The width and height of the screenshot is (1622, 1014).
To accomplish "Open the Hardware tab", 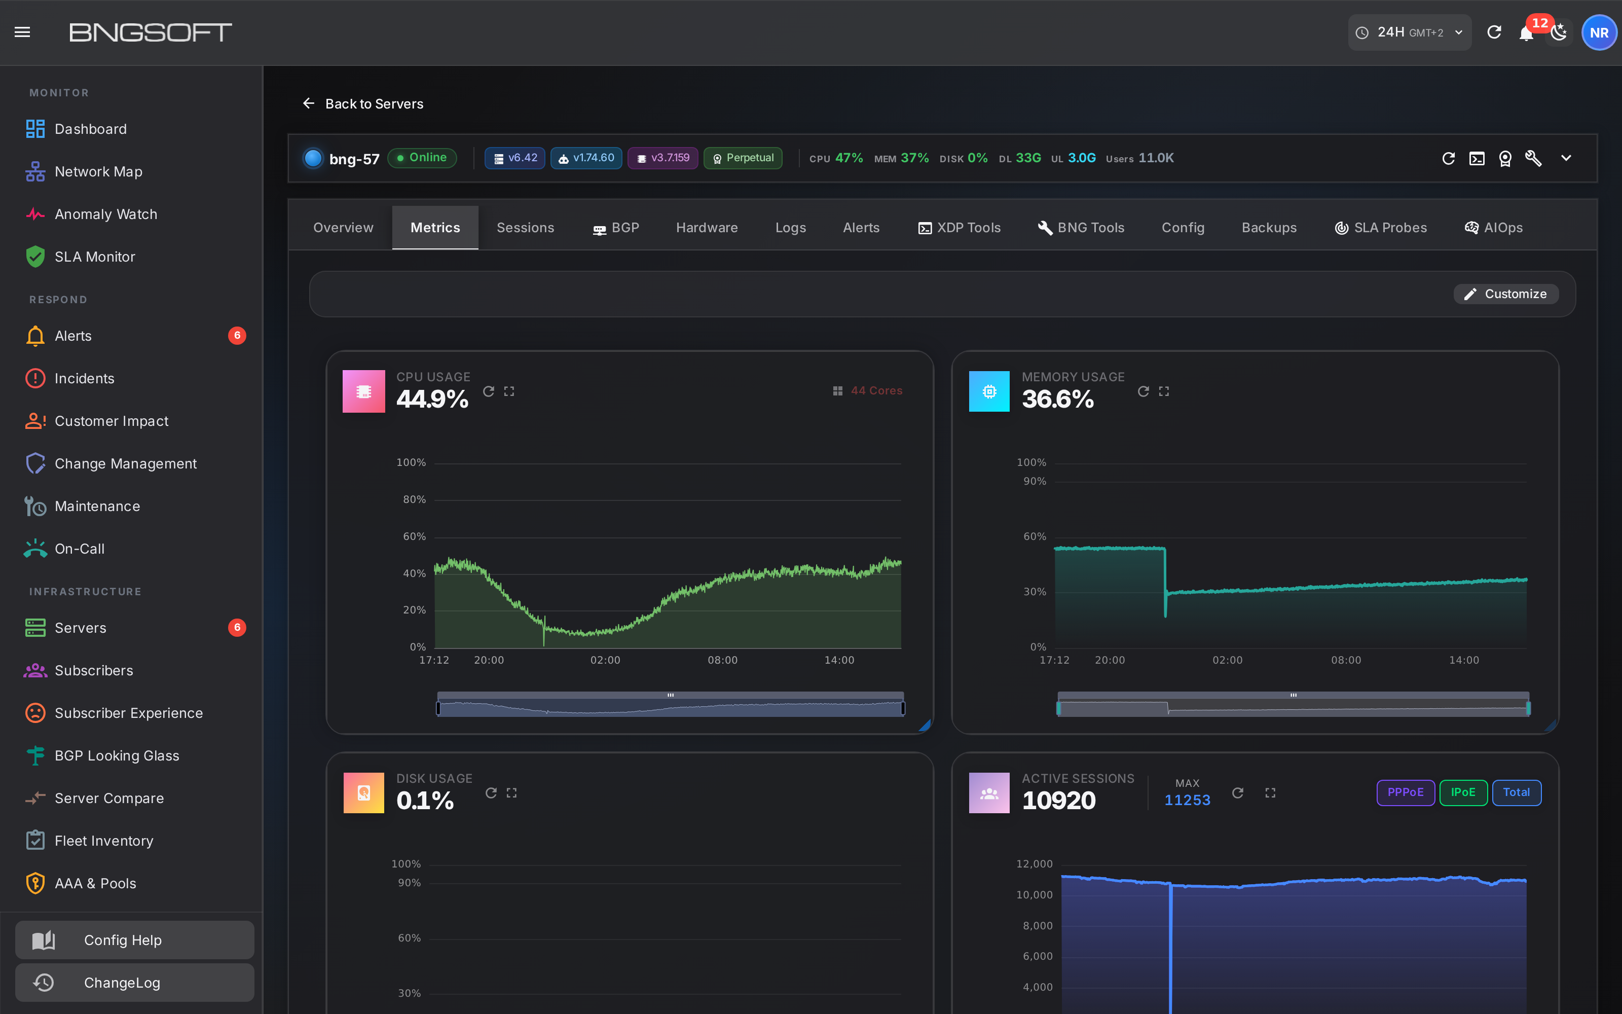I will (707, 228).
